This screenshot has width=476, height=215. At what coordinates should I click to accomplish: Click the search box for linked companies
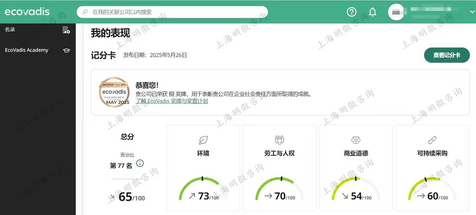click(172, 12)
